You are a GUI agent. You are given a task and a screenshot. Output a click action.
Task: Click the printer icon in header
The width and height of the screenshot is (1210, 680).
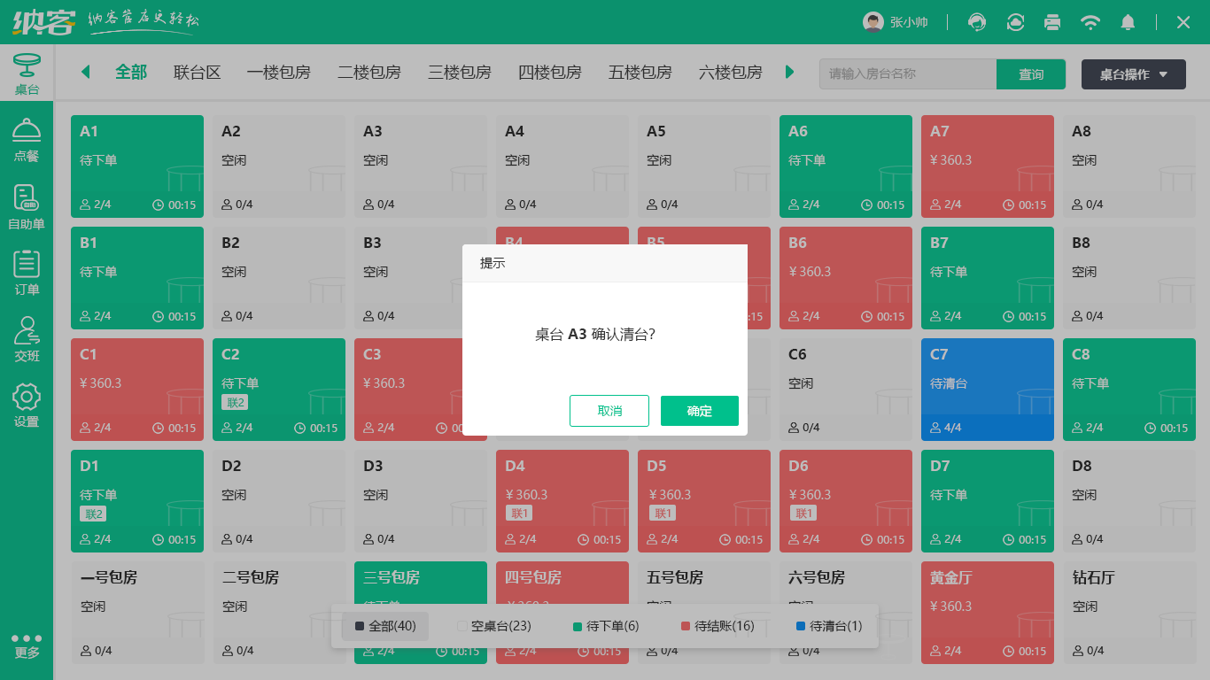pos(1052,22)
